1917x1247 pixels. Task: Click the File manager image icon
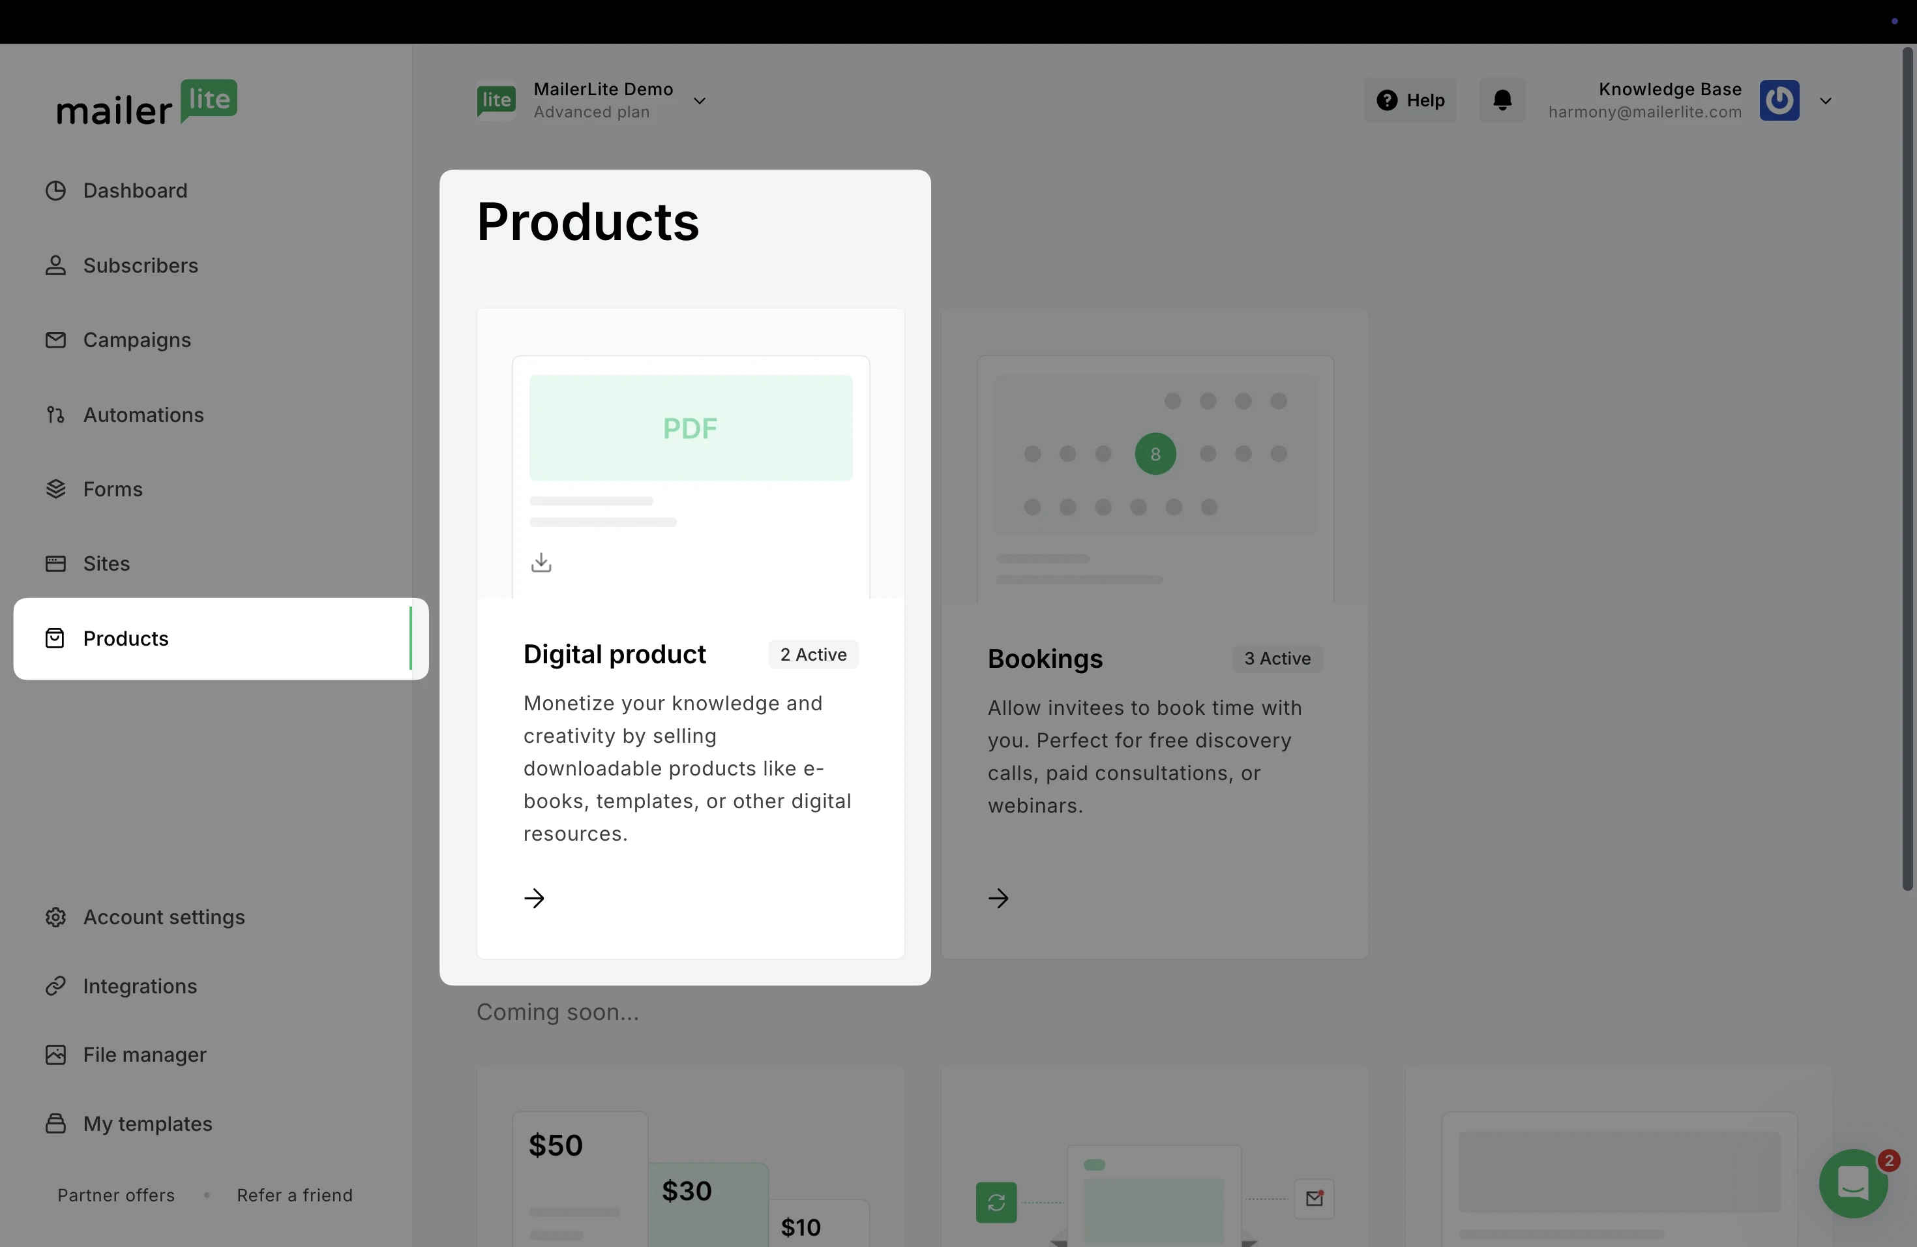click(55, 1055)
